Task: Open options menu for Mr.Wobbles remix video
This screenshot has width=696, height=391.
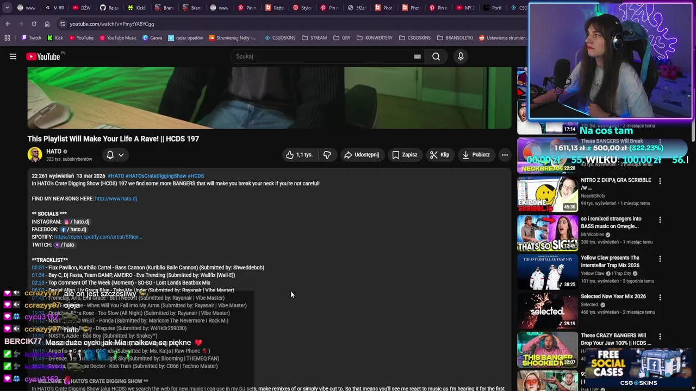Action: click(660, 220)
